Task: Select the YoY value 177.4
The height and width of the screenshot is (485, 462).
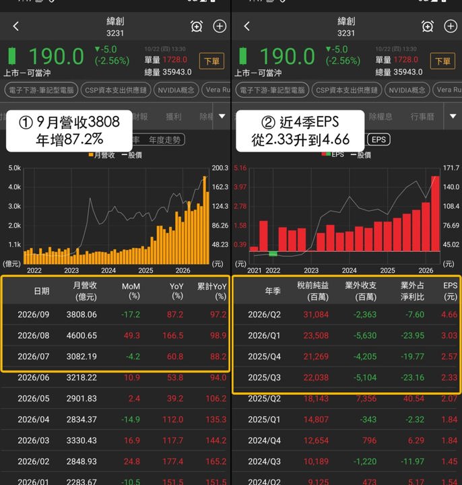Action: pyautogui.click(x=173, y=462)
